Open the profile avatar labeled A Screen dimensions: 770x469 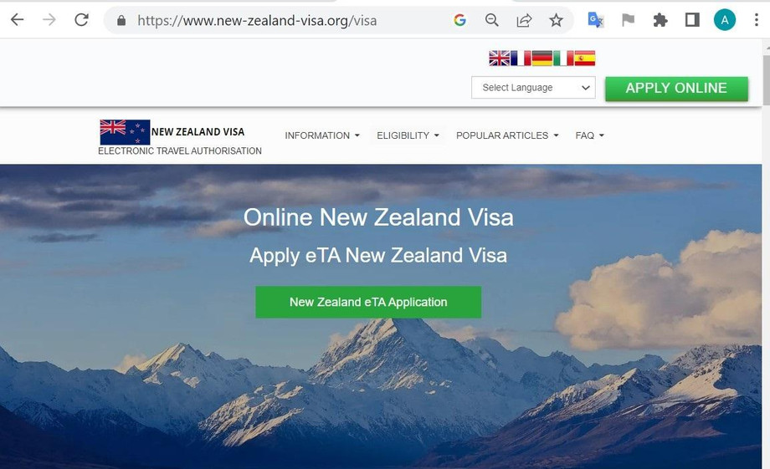pos(724,20)
